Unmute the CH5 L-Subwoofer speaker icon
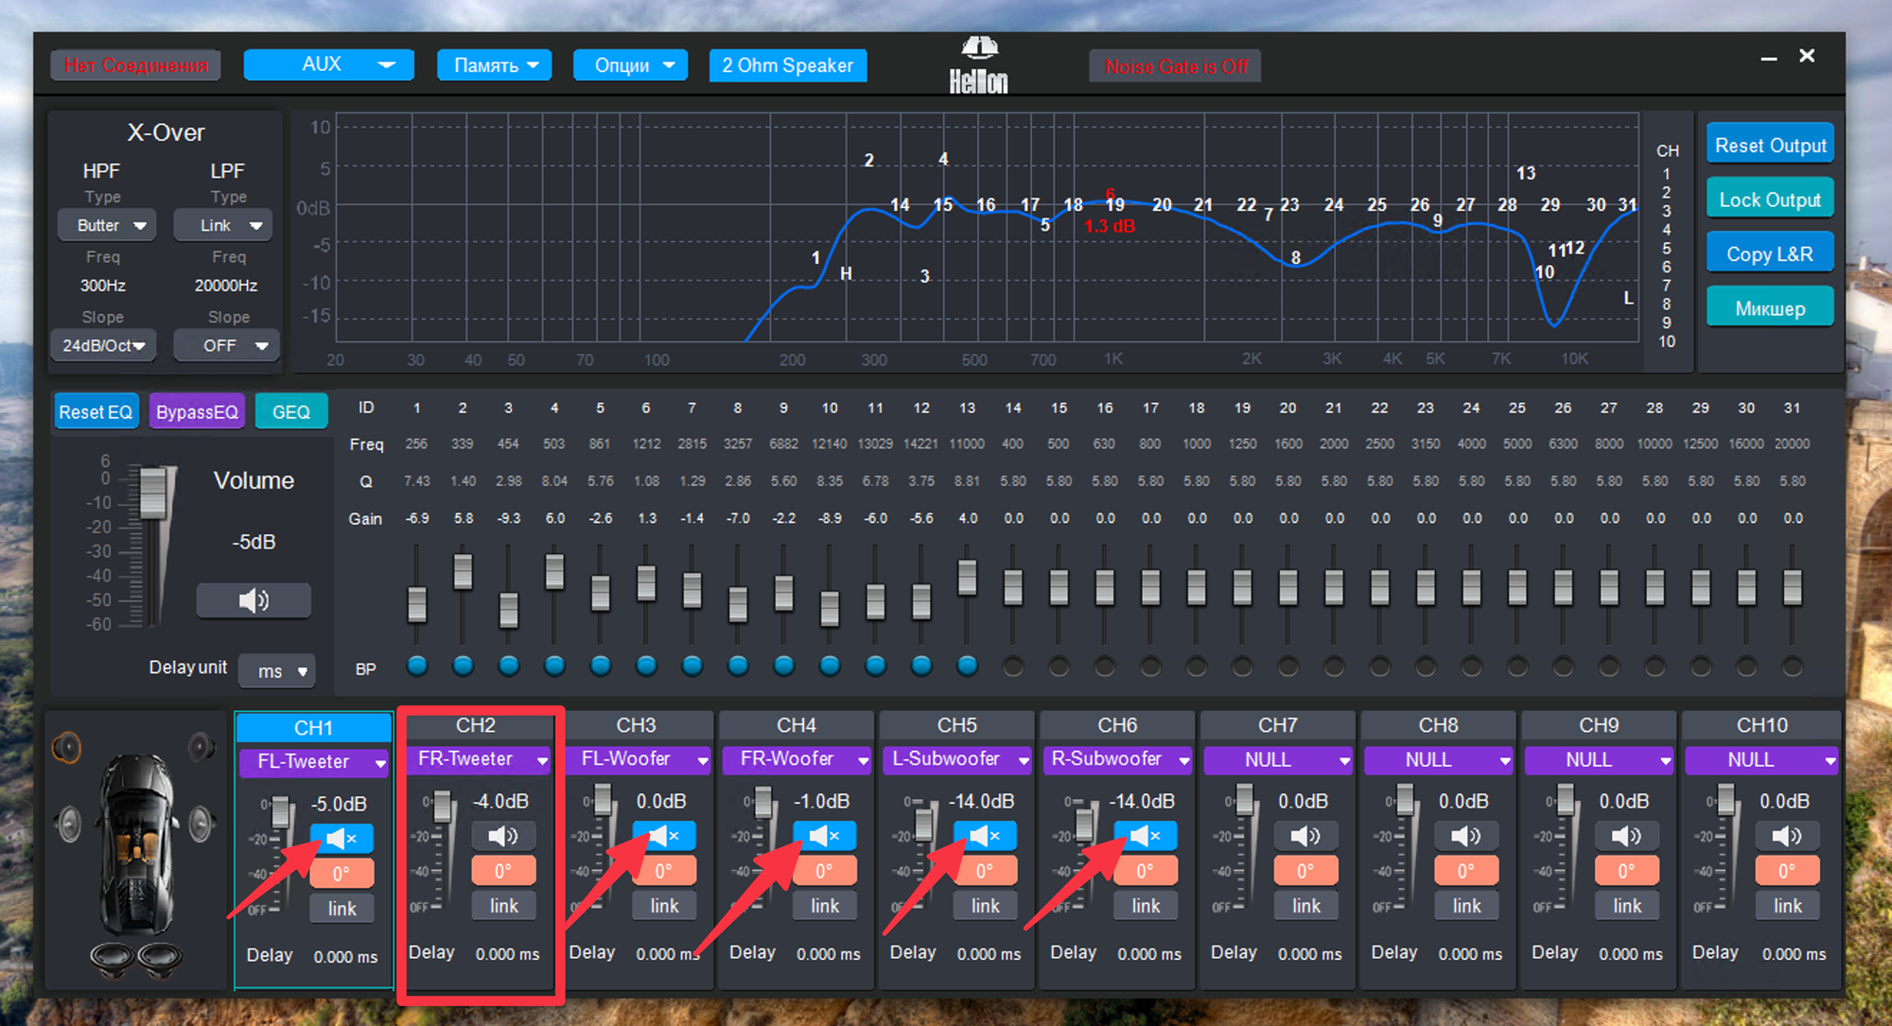The width and height of the screenshot is (1892, 1026). (985, 836)
